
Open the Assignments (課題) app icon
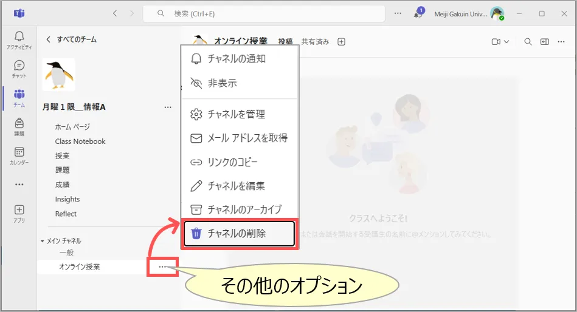(19, 126)
